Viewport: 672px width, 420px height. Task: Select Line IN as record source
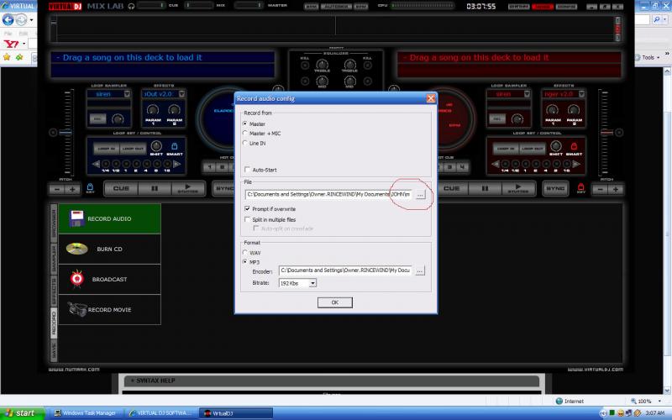click(245, 143)
